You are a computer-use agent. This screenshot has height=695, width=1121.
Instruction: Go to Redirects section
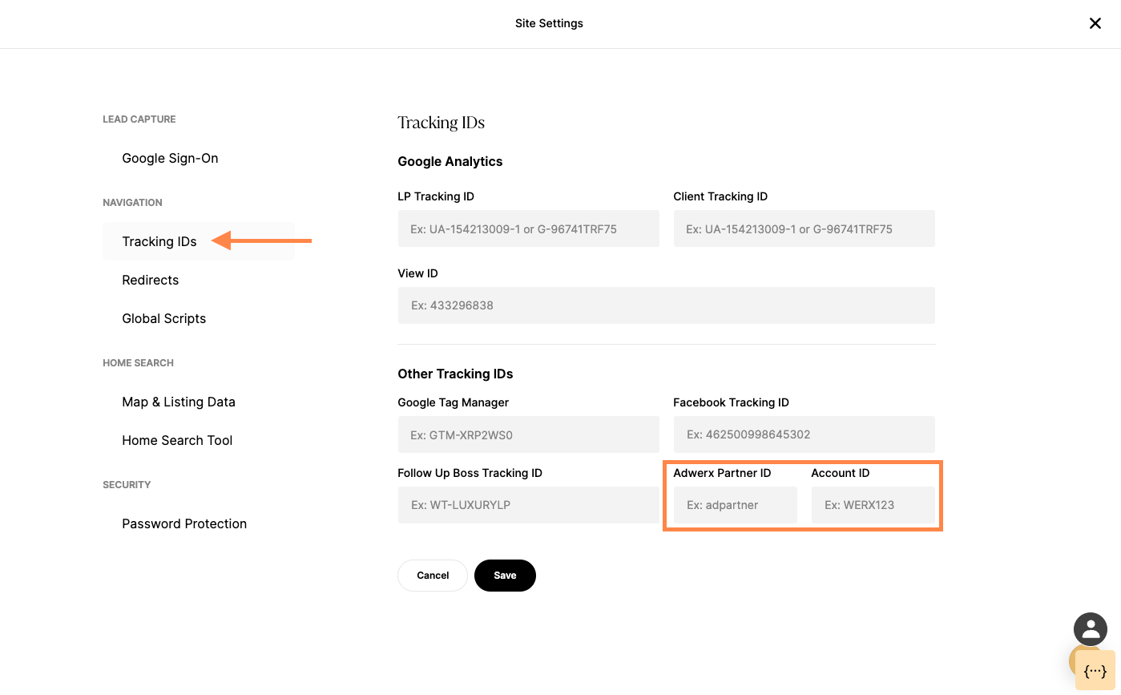coord(150,280)
